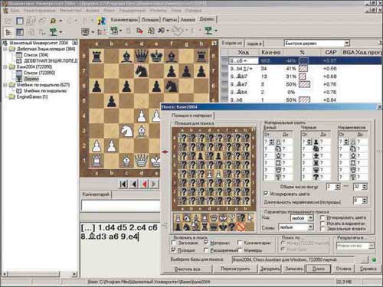Enable the Искать в вариантах checkbox
The image size is (383, 287).
tap(322, 223)
